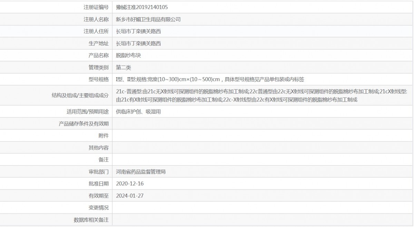
Task: Select the 注册证编号 label cell
Action: [96, 7]
